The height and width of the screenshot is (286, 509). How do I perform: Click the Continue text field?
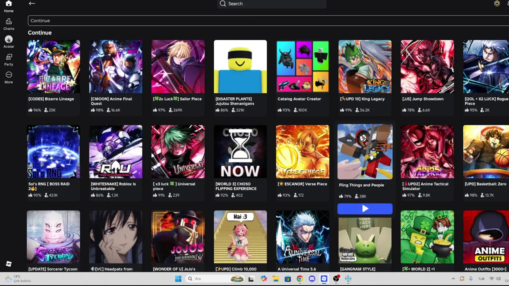tap(268, 21)
